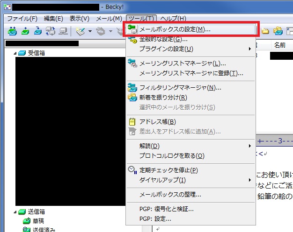Select メールボックスの整理... entry

pyautogui.click(x=190, y=195)
